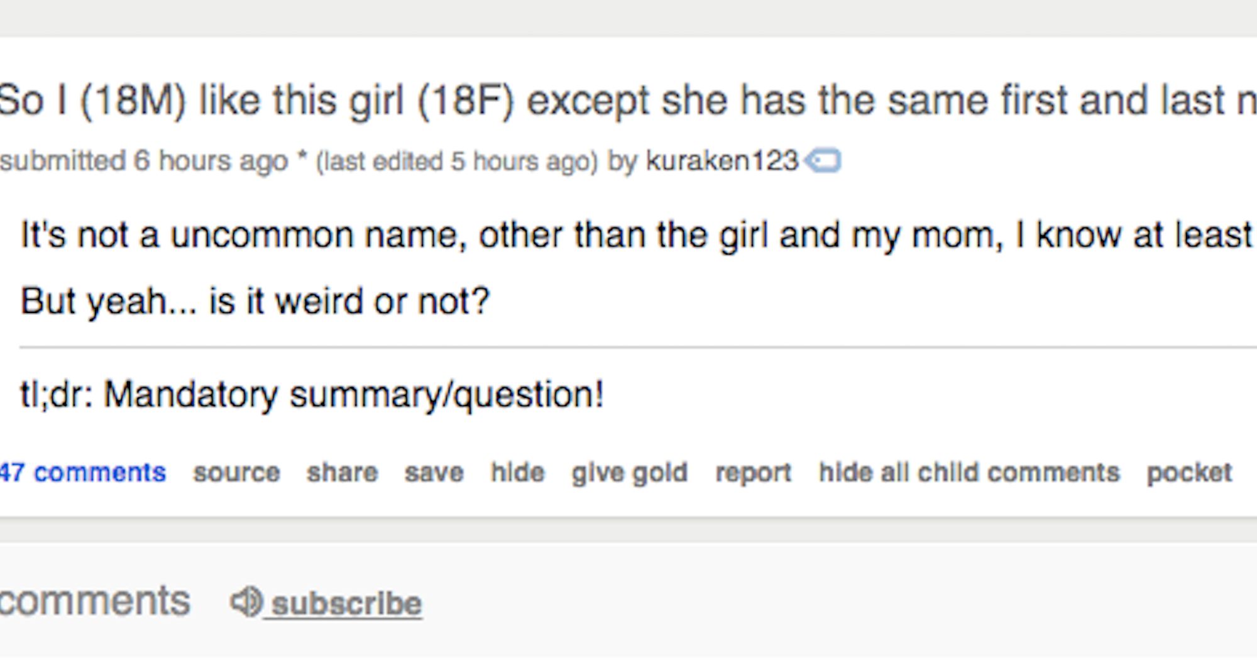Click the submitted 6 hours ago timestamp
This screenshot has height=660, width=1257.
[x=144, y=162]
